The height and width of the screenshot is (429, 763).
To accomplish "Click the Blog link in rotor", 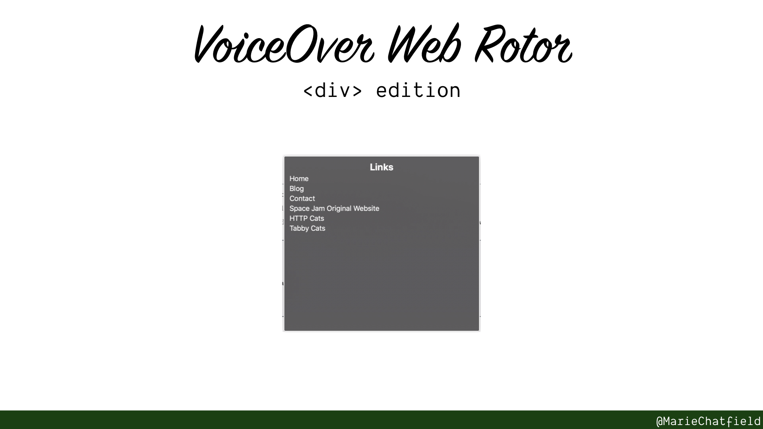I will point(296,188).
